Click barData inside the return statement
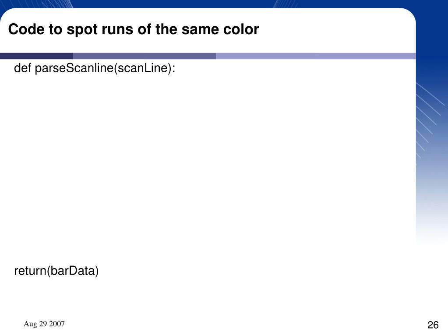Viewport: 448px width, 336px height. (x=73, y=271)
